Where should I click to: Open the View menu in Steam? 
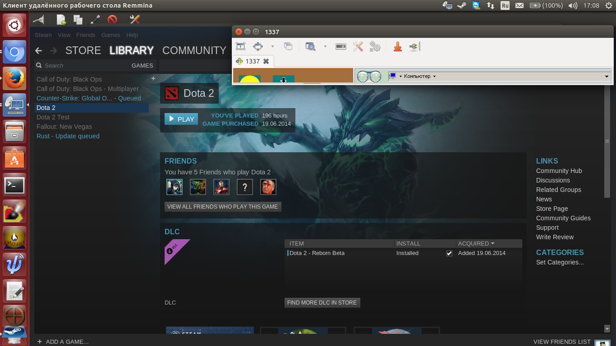[64, 35]
